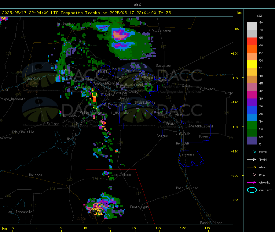Pick the royal blue 35–36 dBZ swatch
The width and height of the screenshot is (275, 232).
252,110
